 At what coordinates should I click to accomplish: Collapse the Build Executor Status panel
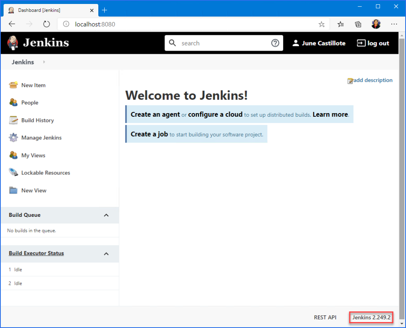coord(106,254)
